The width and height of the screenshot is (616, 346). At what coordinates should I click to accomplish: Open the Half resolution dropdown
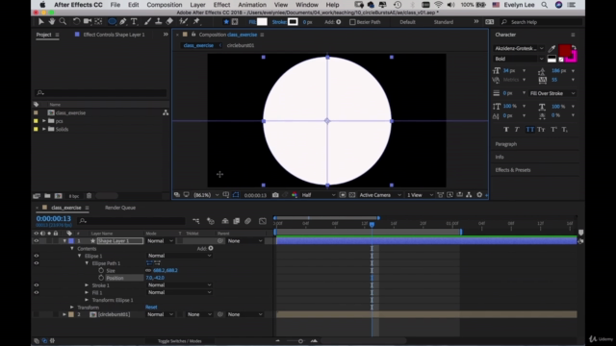click(318, 195)
